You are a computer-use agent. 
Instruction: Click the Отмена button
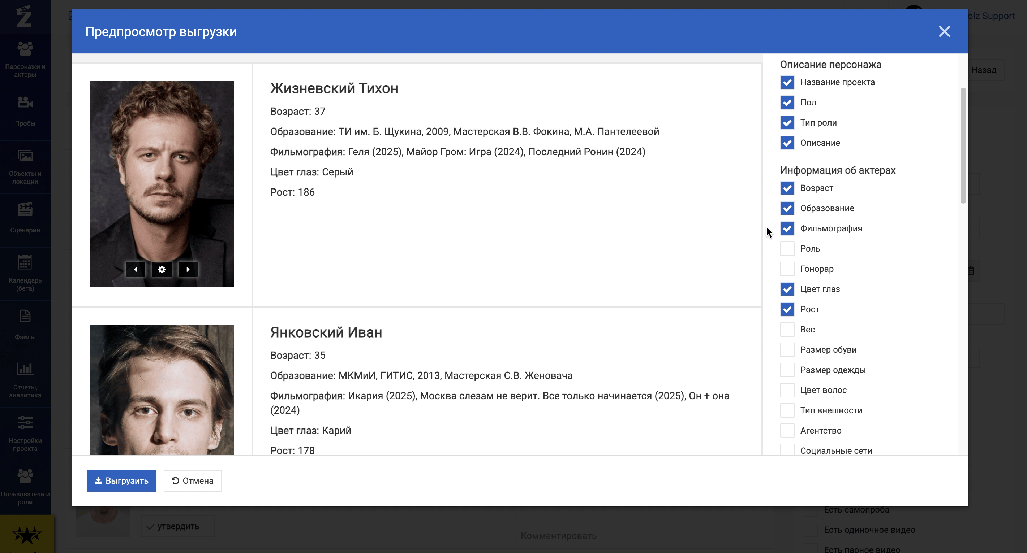192,480
